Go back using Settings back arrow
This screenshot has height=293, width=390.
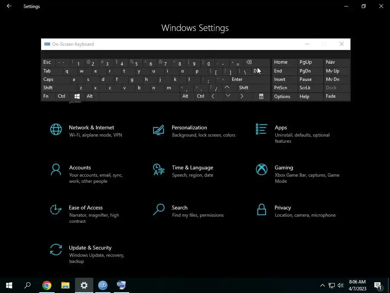9,6
